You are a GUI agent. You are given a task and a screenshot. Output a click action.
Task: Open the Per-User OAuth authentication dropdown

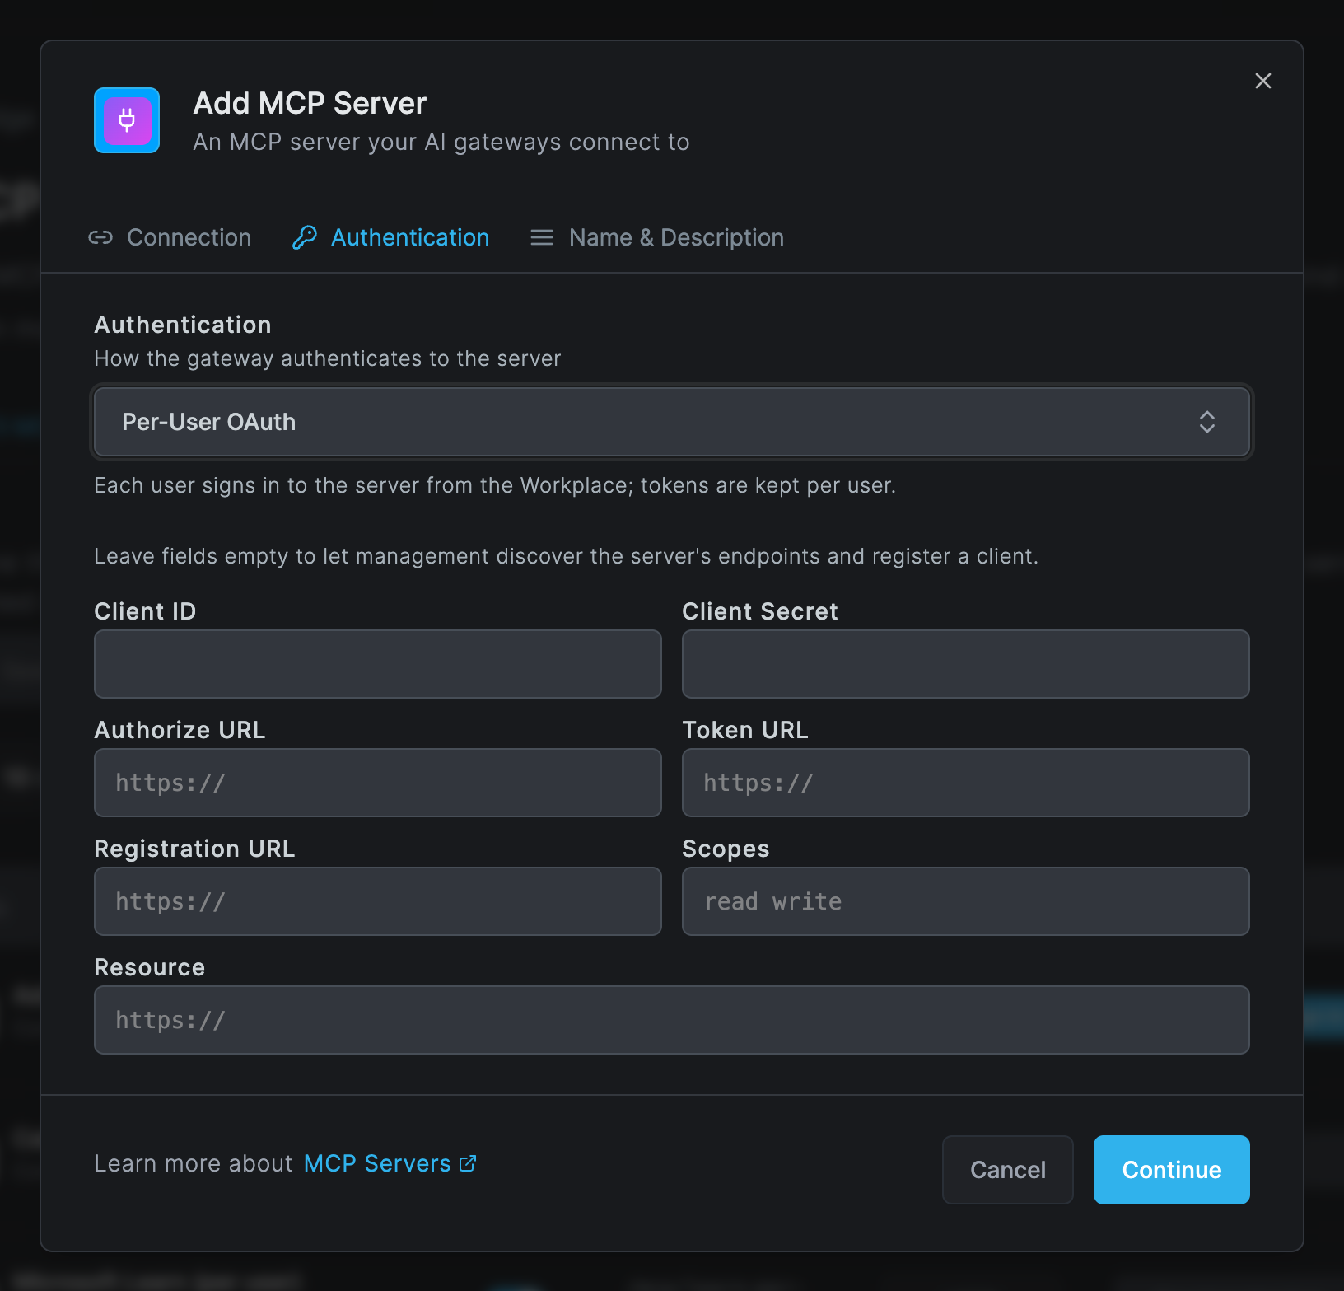point(672,422)
